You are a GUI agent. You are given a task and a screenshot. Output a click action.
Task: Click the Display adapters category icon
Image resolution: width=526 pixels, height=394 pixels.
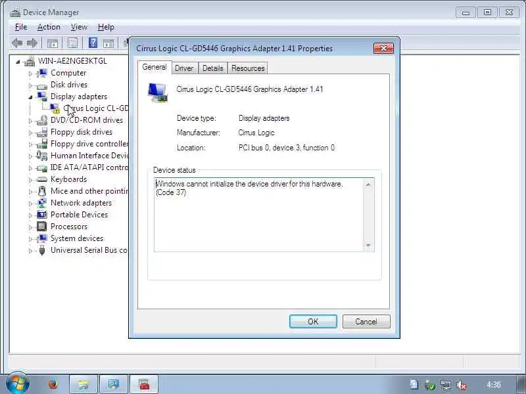coord(42,97)
